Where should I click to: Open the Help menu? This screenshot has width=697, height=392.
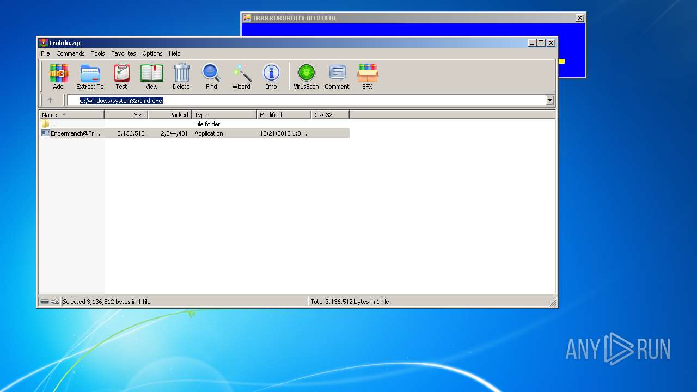[174, 53]
